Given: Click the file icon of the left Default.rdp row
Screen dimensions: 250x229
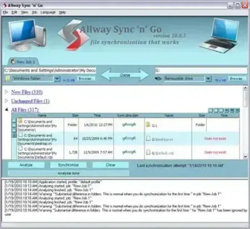Looking at the screenshot, I should [x=20, y=148].
